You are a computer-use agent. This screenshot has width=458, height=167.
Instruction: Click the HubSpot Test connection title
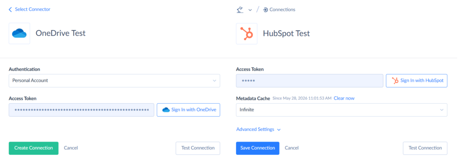[x=286, y=33]
